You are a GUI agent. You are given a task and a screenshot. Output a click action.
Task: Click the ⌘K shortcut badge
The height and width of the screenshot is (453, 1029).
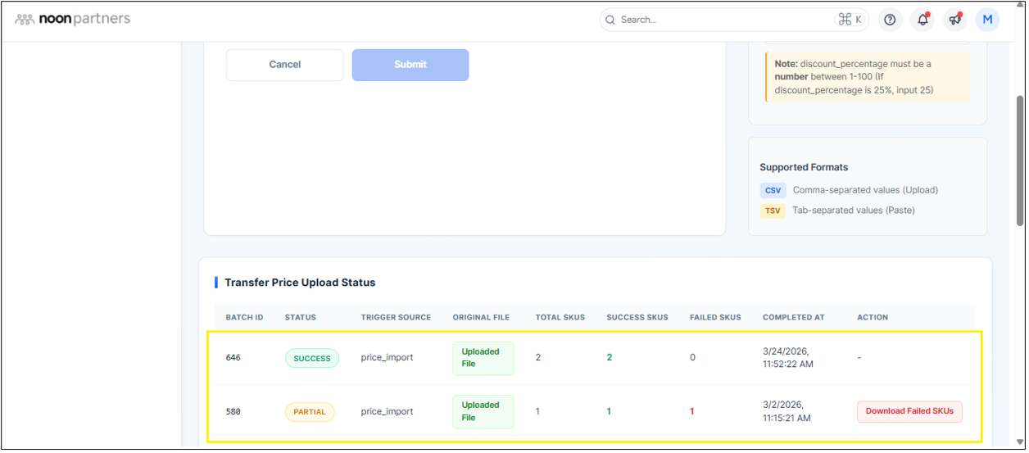(x=850, y=20)
